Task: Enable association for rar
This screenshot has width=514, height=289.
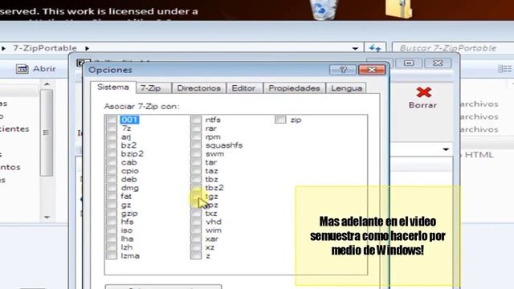Action: (196, 128)
